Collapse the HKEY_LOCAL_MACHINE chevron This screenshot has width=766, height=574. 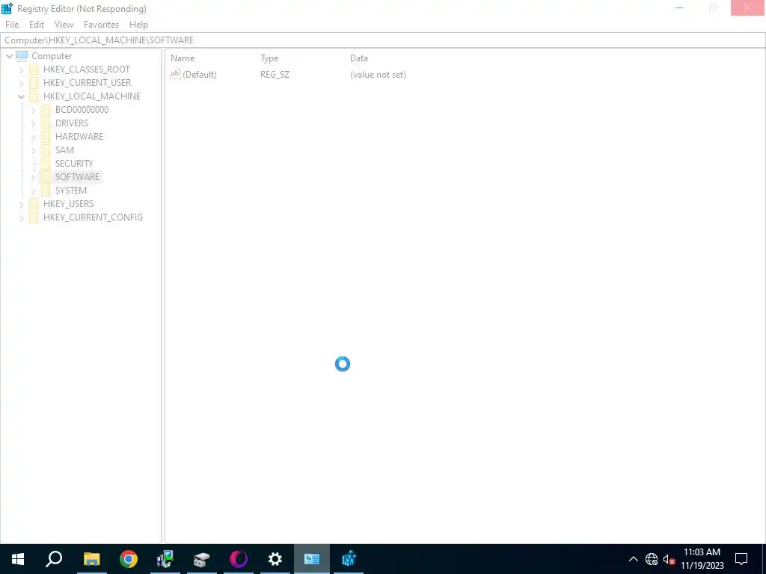point(21,96)
